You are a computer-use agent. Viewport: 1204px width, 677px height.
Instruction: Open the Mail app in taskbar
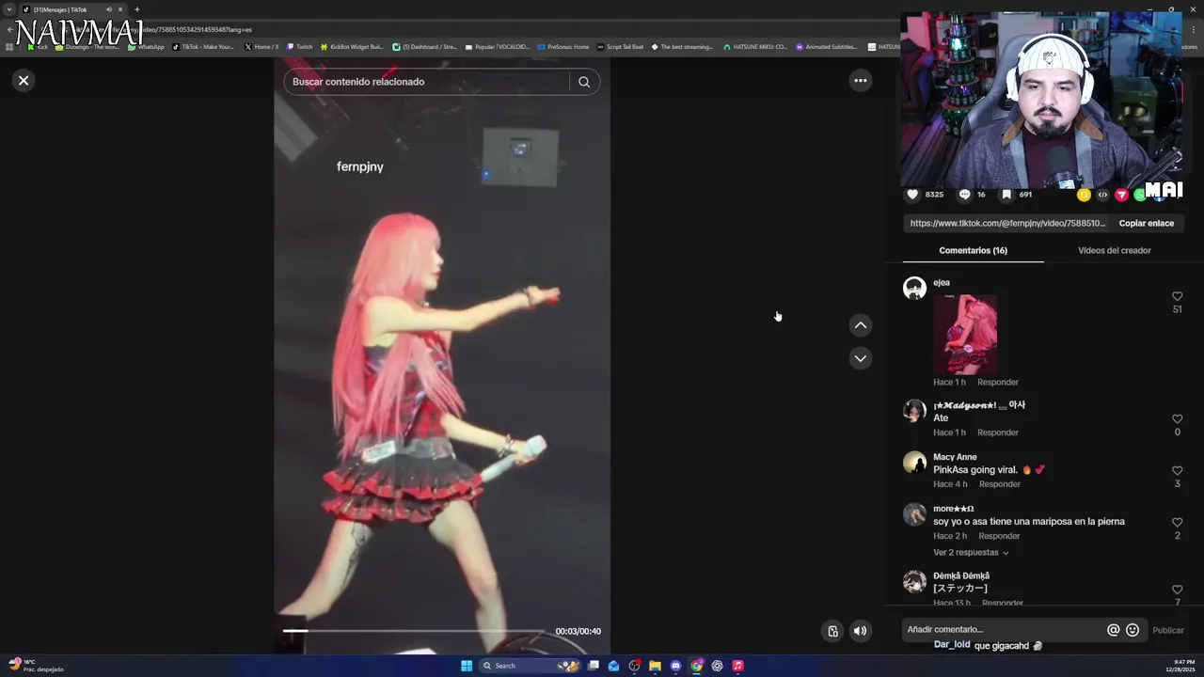click(x=613, y=666)
